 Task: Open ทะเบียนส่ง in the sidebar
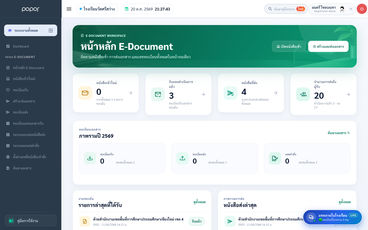(31, 112)
